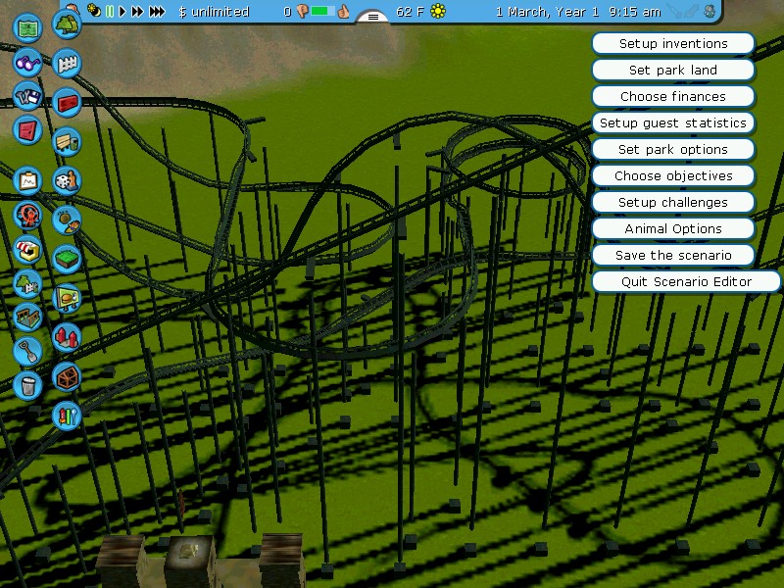Open Setup inventions menu
This screenshot has width=784, height=588.
click(673, 43)
